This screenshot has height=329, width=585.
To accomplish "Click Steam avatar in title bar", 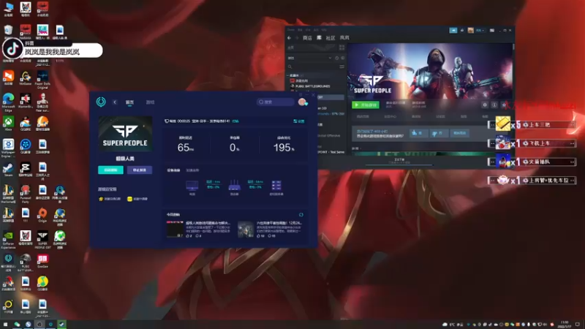I will (x=470, y=30).
